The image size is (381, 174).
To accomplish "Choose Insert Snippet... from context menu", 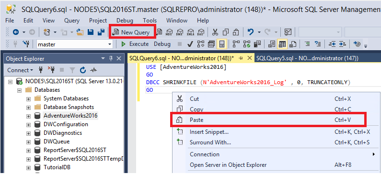I will click(x=276, y=132).
